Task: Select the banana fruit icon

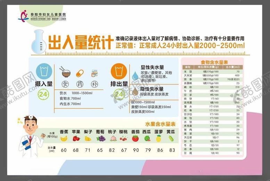Action: click(64, 139)
